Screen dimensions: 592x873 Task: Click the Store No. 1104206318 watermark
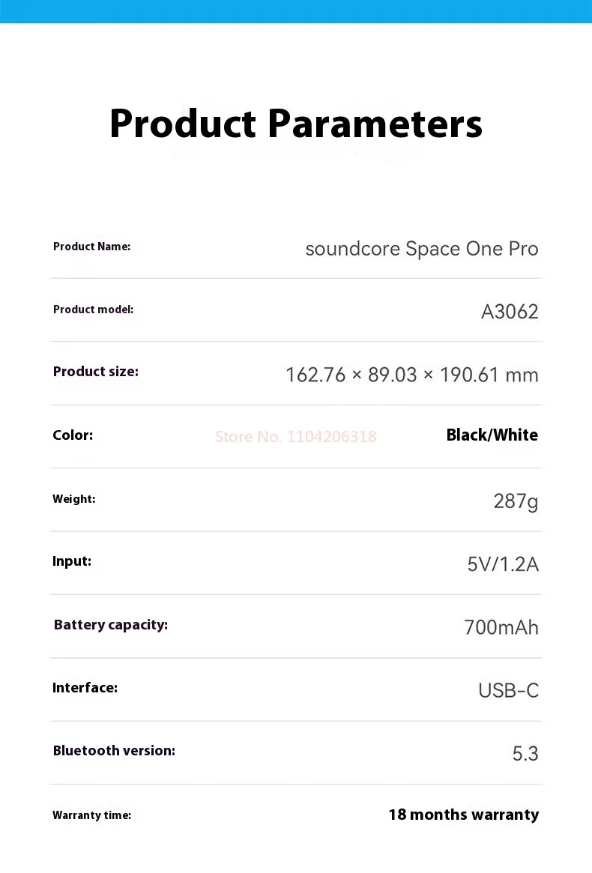[296, 436]
